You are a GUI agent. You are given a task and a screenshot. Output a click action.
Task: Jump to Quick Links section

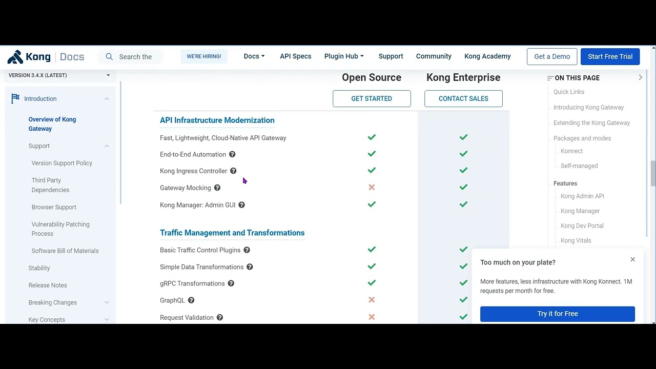click(569, 92)
